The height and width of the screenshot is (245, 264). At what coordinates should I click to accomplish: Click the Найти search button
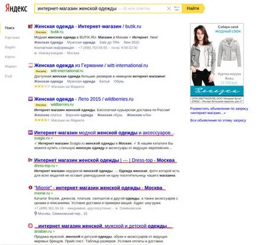pyautogui.click(x=193, y=8)
